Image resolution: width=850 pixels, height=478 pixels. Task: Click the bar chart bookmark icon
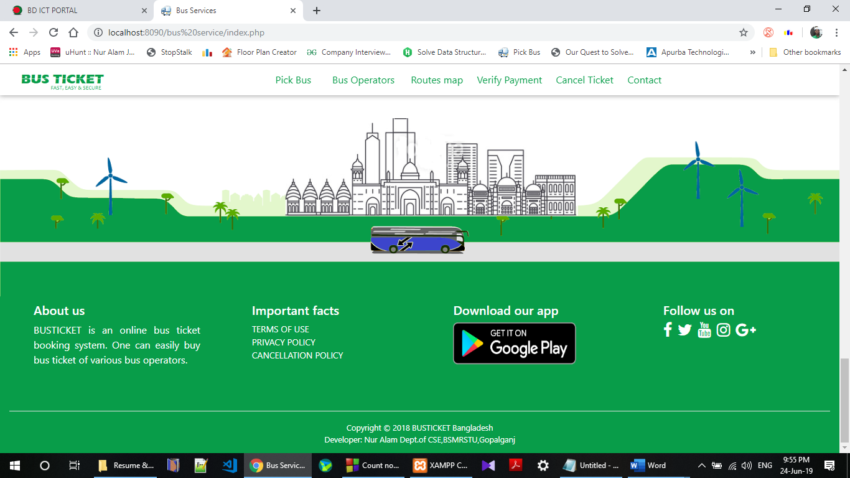tap(207, 52)
